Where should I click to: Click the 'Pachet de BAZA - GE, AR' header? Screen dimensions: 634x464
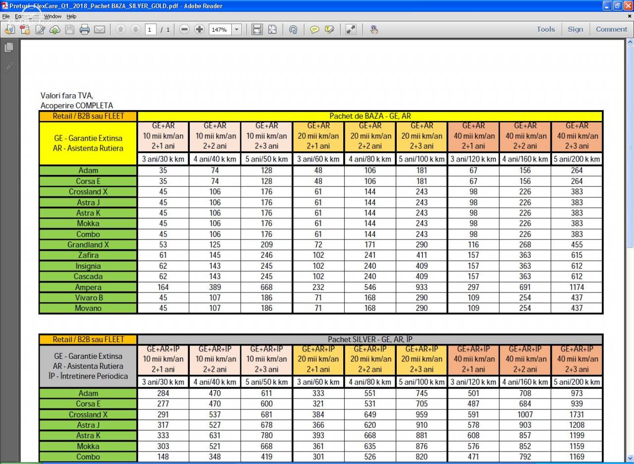(370, 116)
